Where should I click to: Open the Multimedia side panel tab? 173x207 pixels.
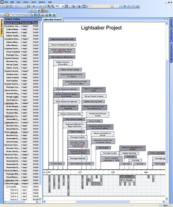click(x=171, y=34)
